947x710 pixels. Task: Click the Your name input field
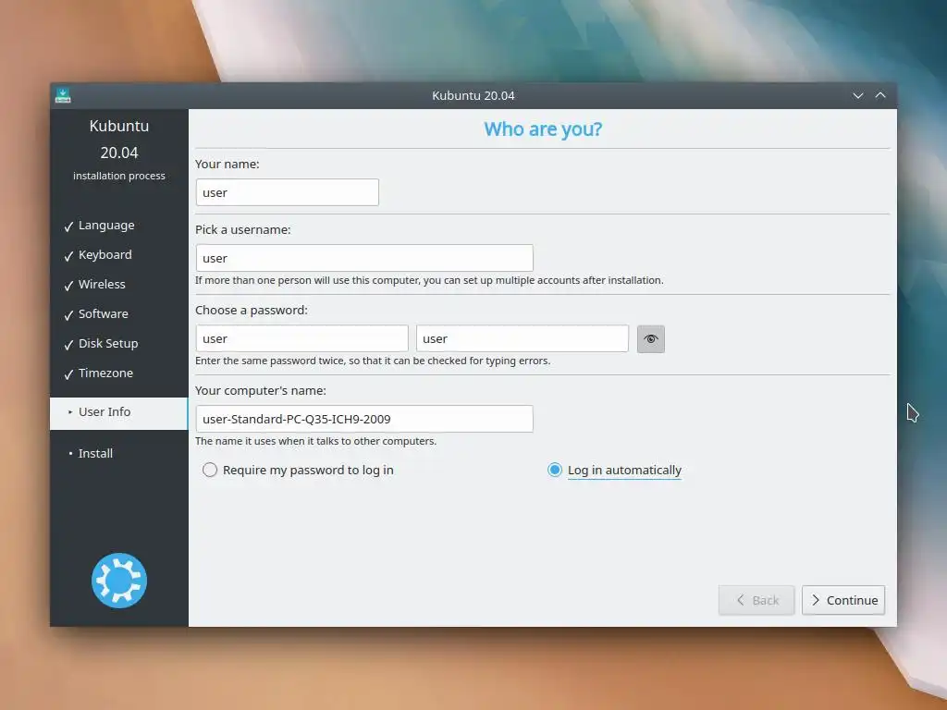tap(287, 192)
